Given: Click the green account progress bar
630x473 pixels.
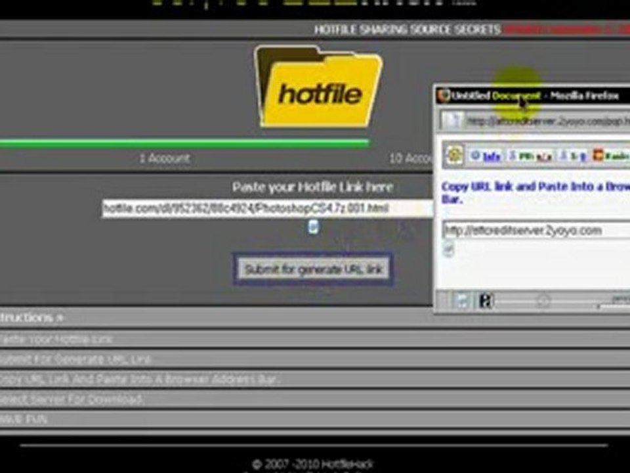Looking at the screenshot, I should pos(184,142).
